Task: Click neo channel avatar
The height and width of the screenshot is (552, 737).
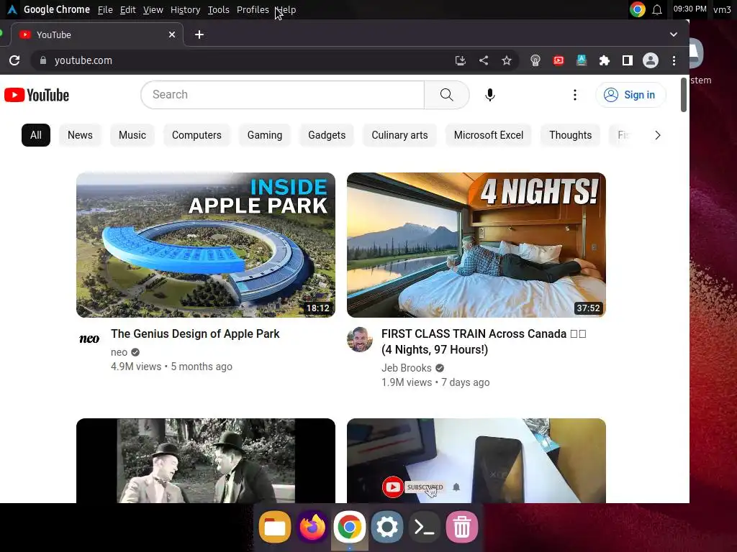Action: [x=89, y=339]
